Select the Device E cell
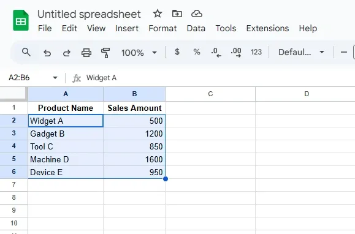 click(66, 172)
